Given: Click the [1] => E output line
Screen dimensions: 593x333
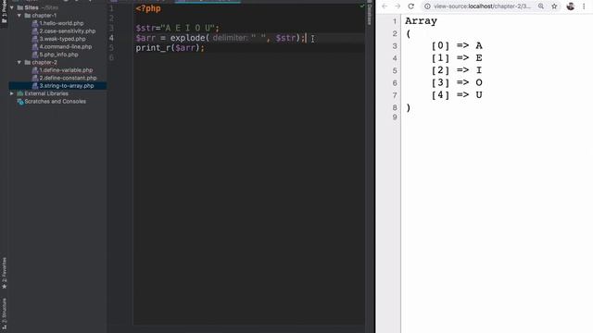Looking at the screenshot, I should click(x=457, y=58).
